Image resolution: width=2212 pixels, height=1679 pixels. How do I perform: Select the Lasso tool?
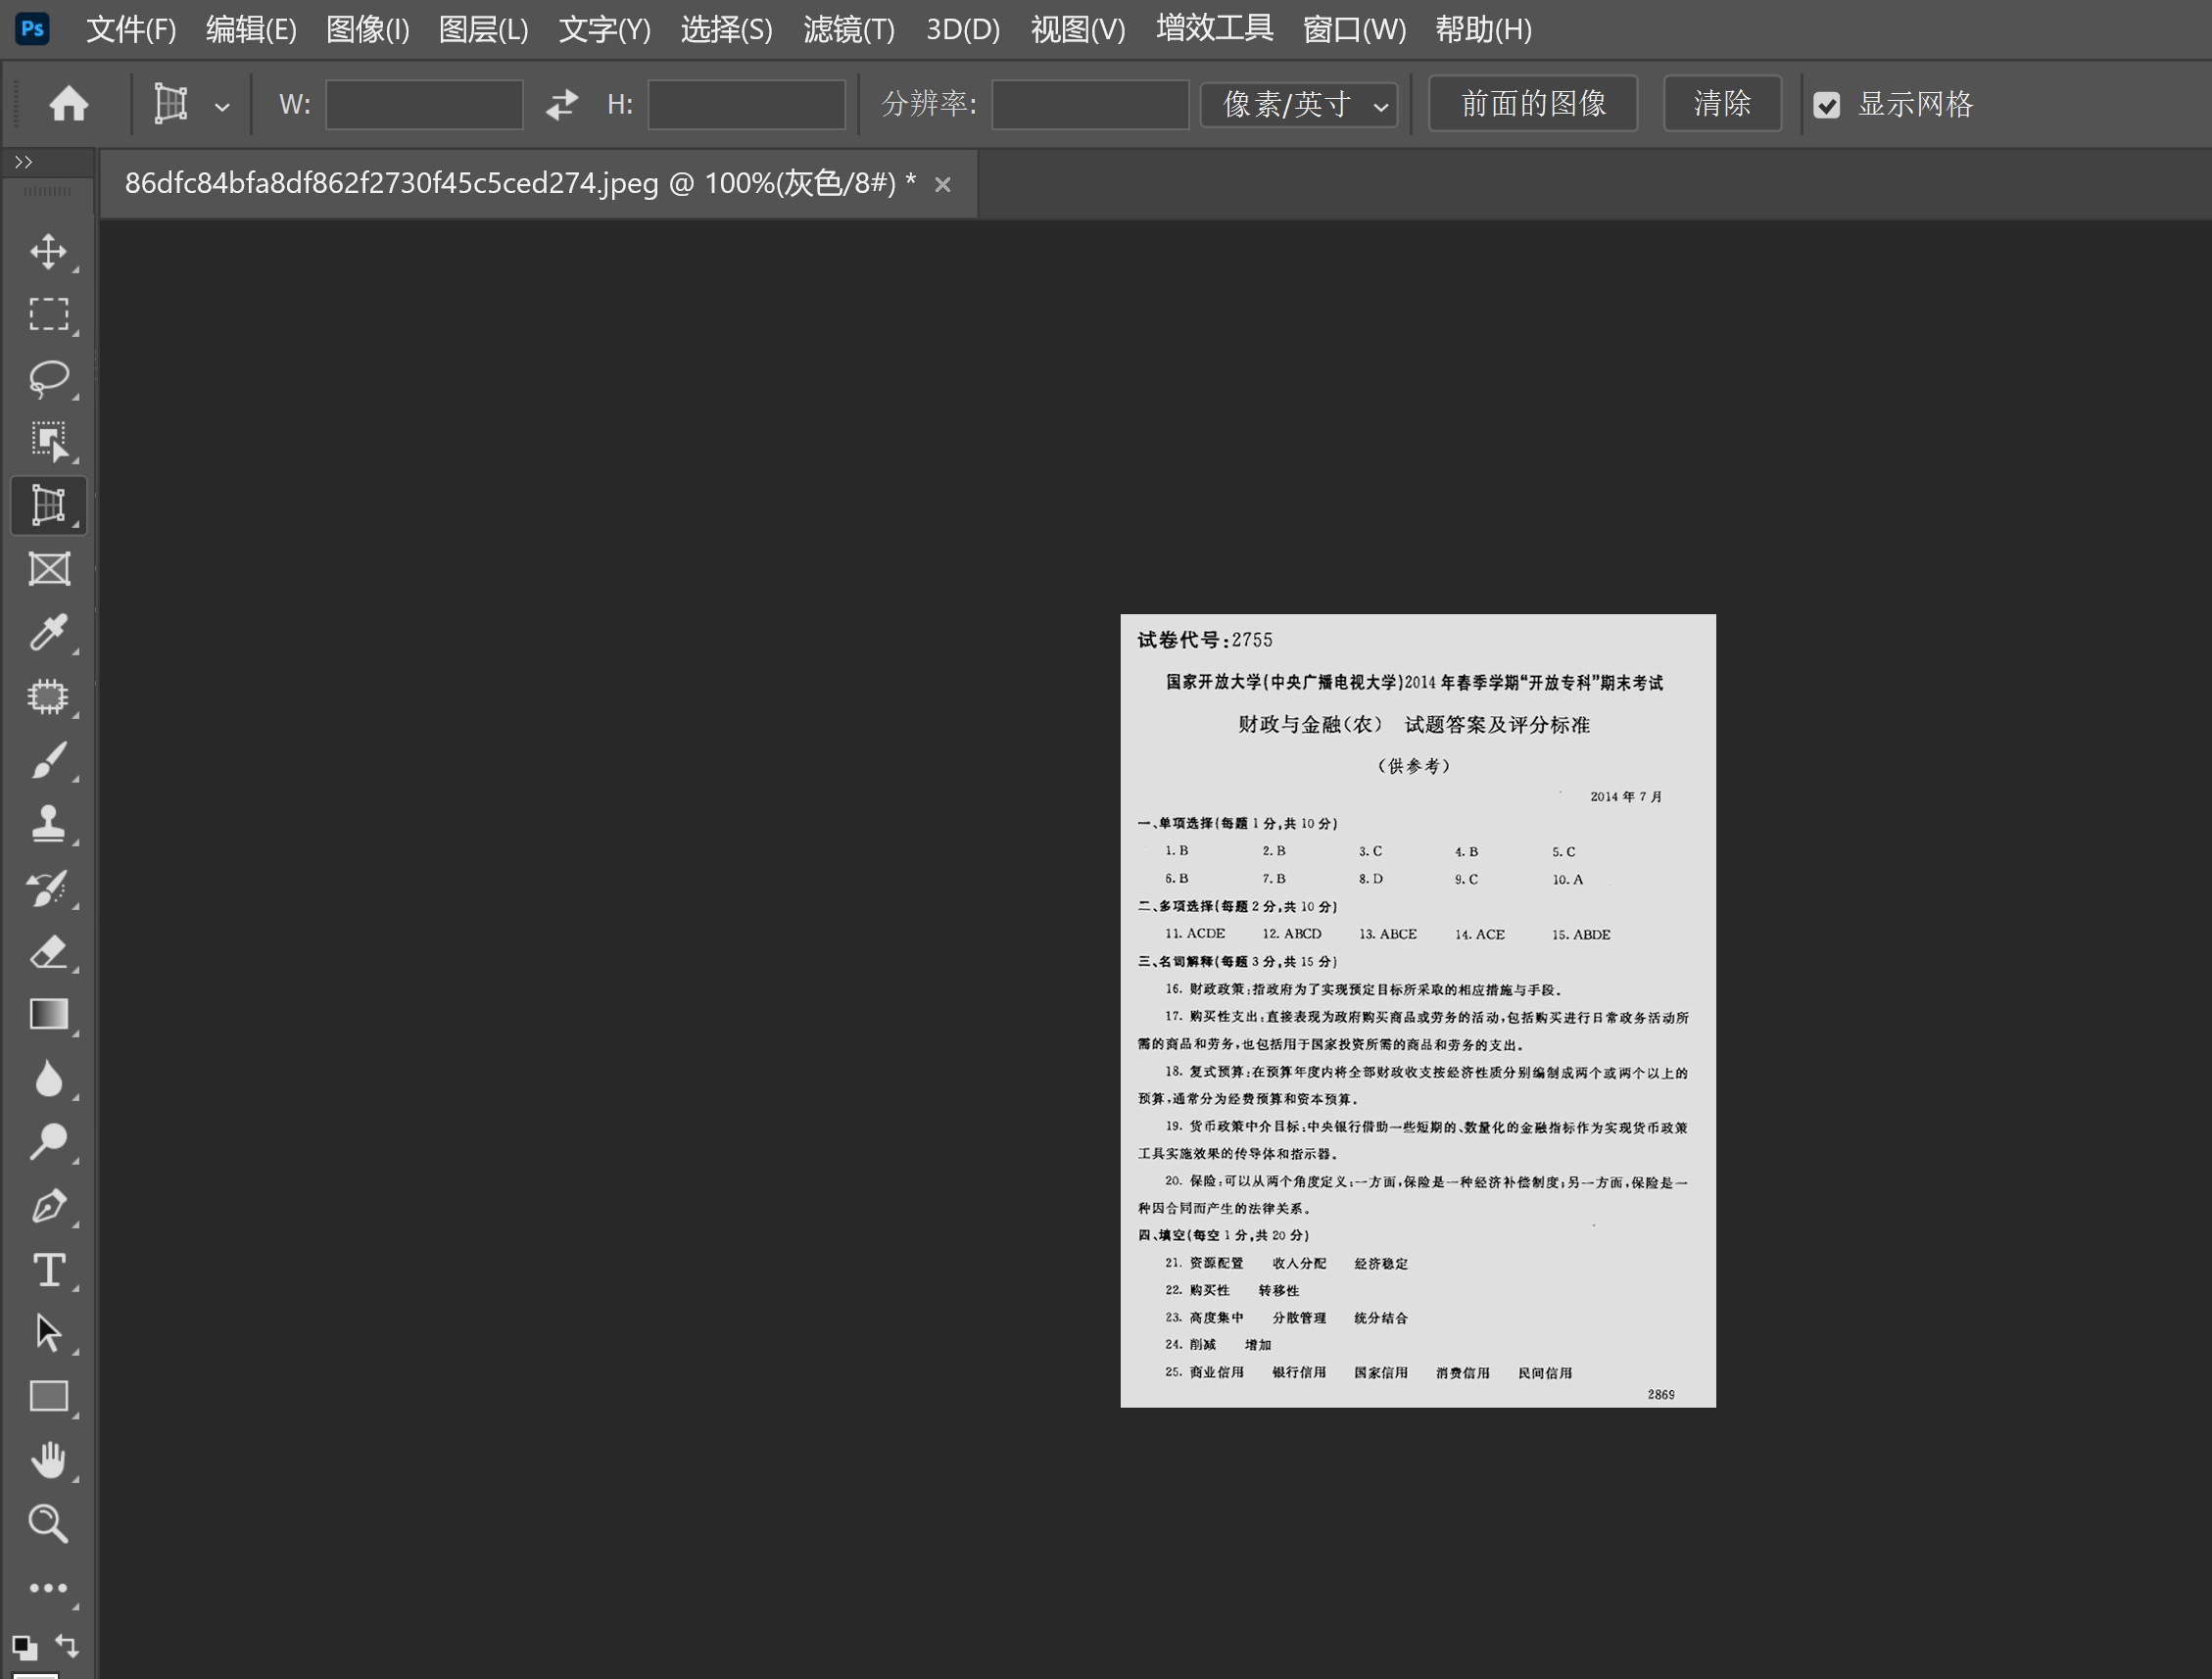pyautogui.click(x=48, y=378)
